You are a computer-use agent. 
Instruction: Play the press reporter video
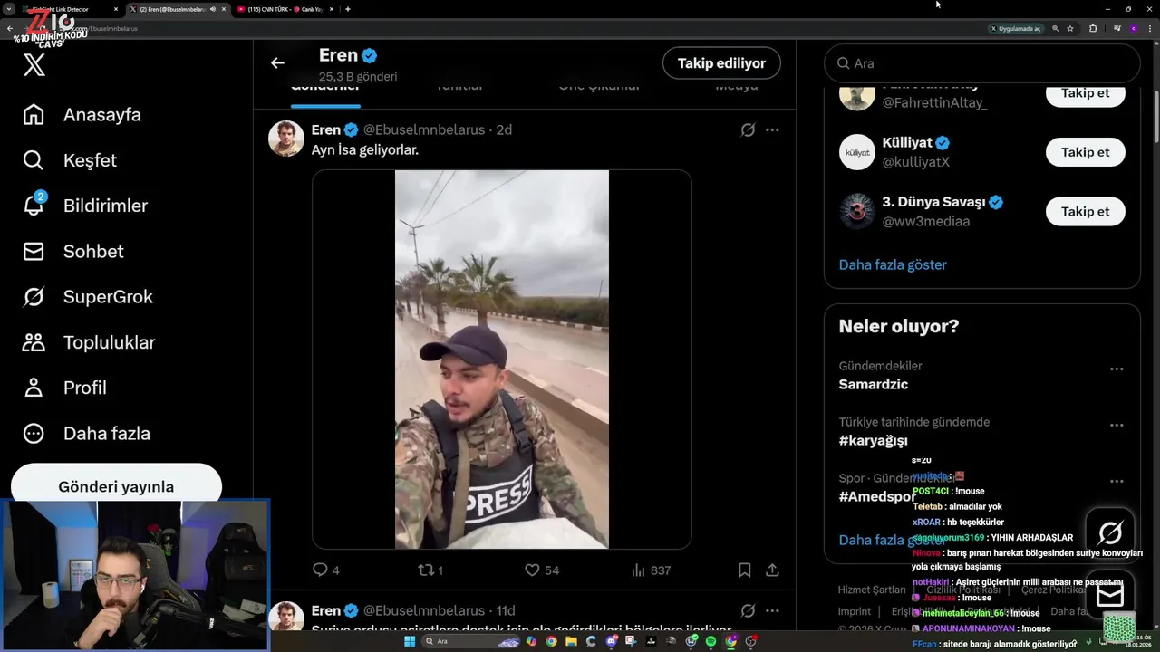[x=501, y=360]
